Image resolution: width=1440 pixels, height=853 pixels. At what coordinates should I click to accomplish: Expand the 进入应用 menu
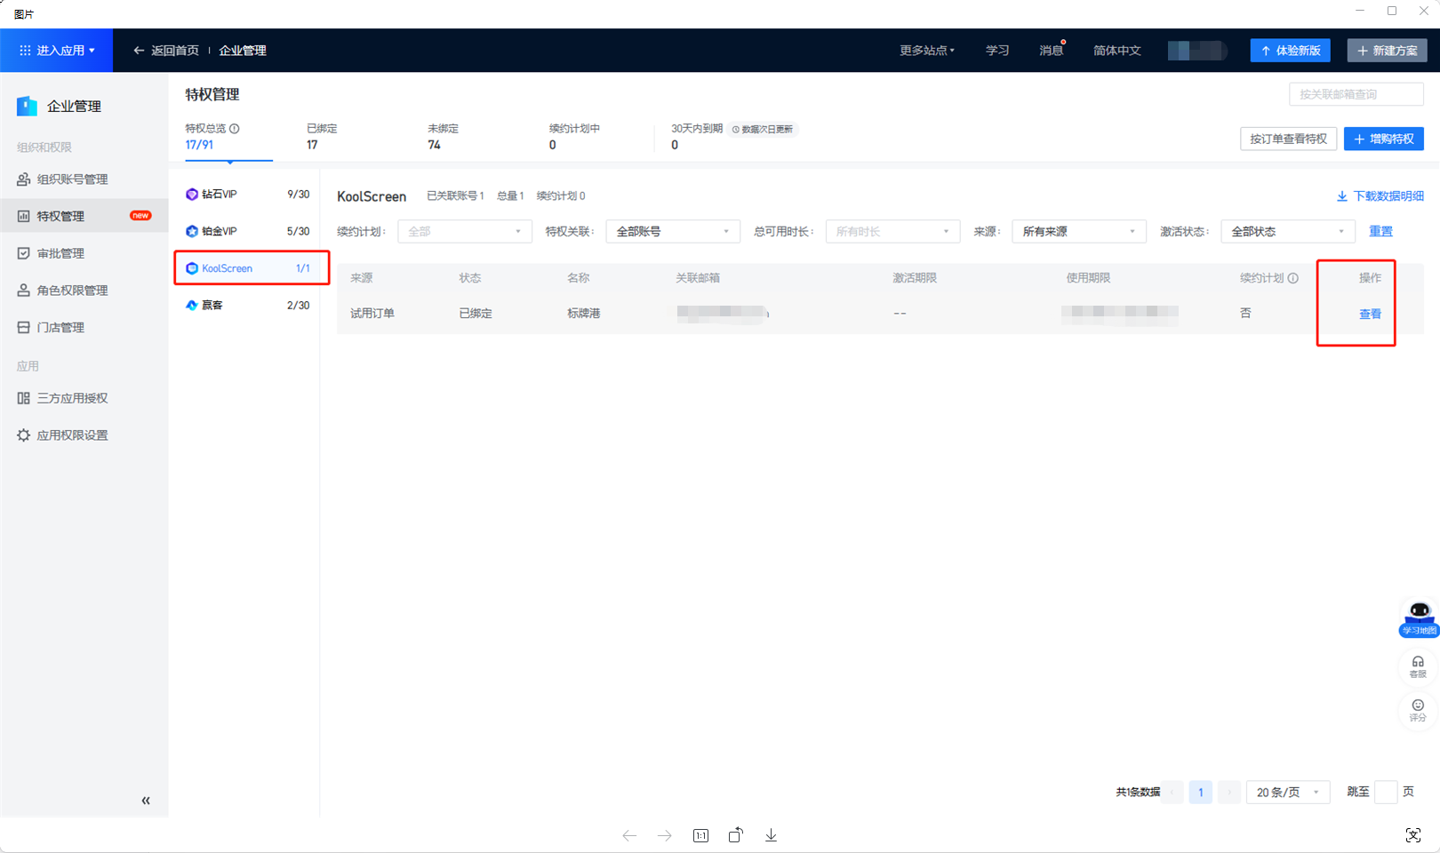[57, 51]
